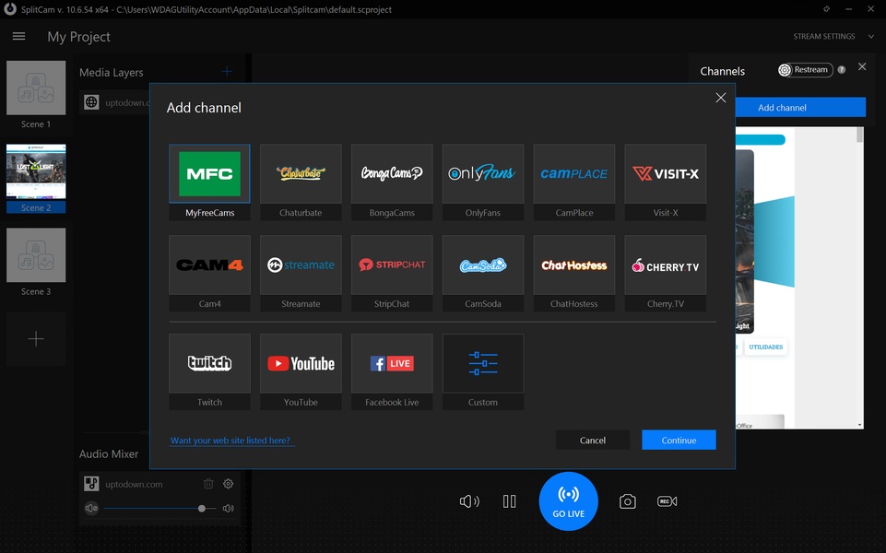Viewport: 886px width, 553px height.
Task: Start recording with the REC icon
Action: [667, 501]
